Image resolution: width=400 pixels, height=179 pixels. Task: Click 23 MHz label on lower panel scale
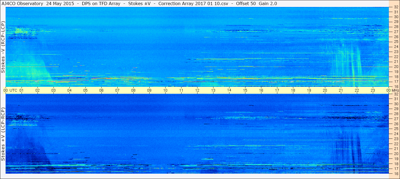[x=396, y=139]
